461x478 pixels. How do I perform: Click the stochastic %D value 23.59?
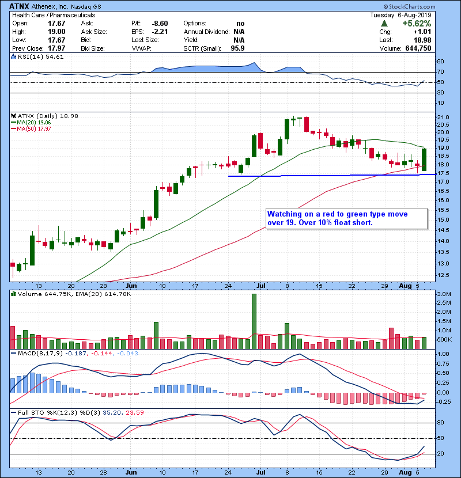pyautogui.click(x=134, y=413)
